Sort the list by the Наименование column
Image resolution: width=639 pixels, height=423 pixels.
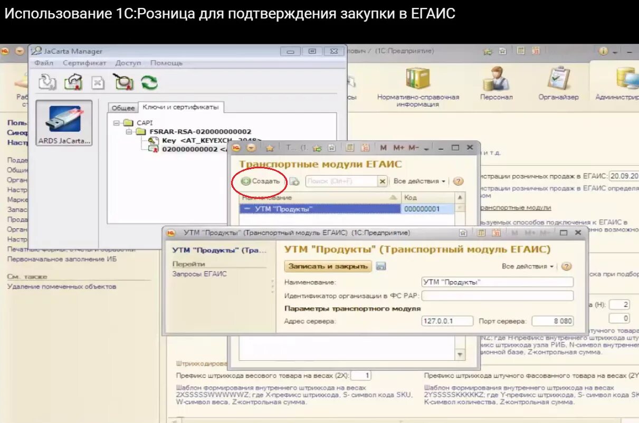(319, 197)
